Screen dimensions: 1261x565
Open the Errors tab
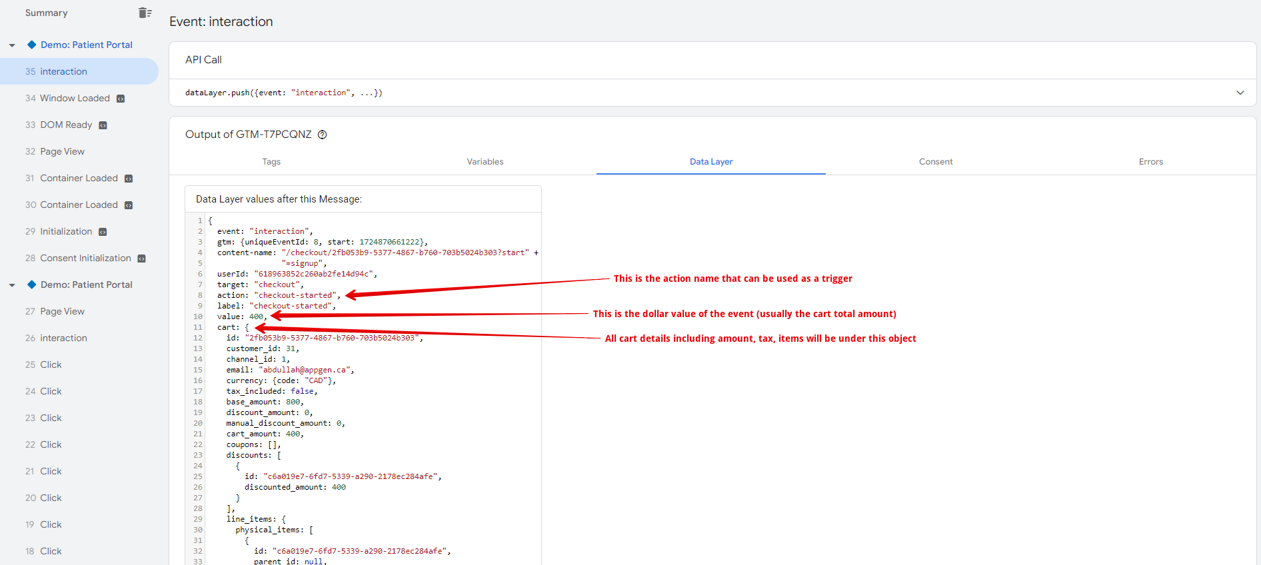tap(1150, 162)
